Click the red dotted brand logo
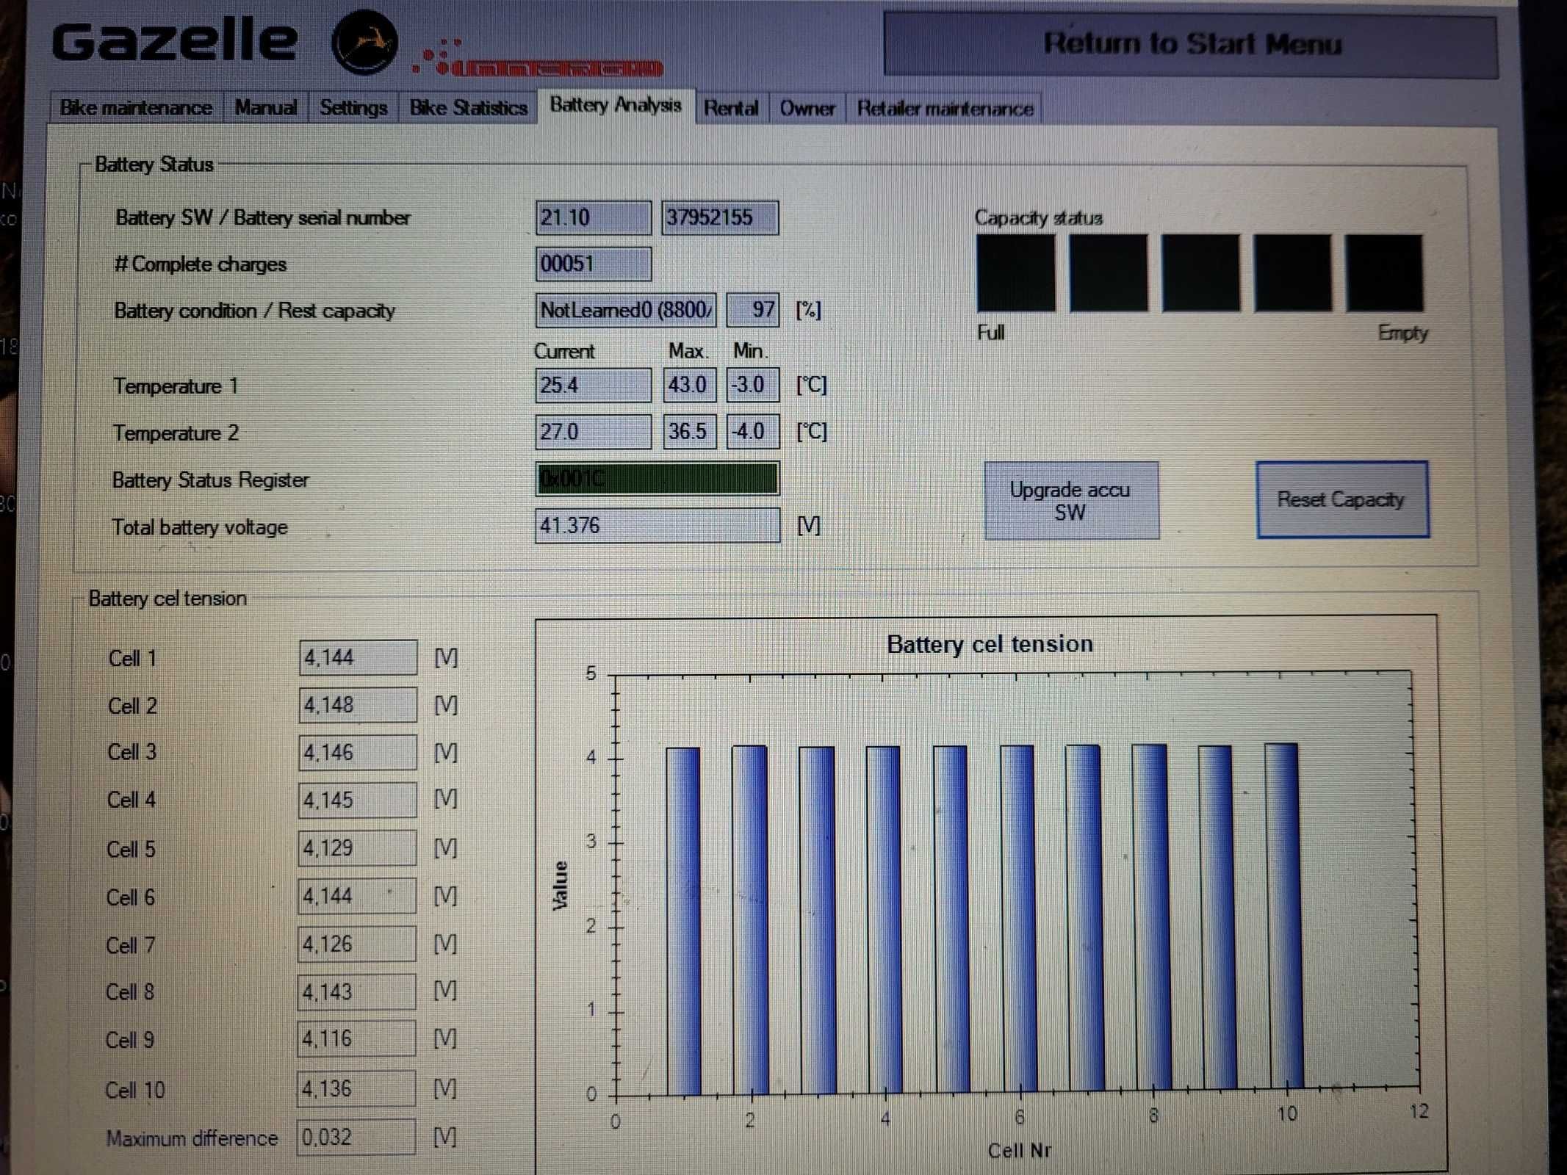 click(538, 58)
